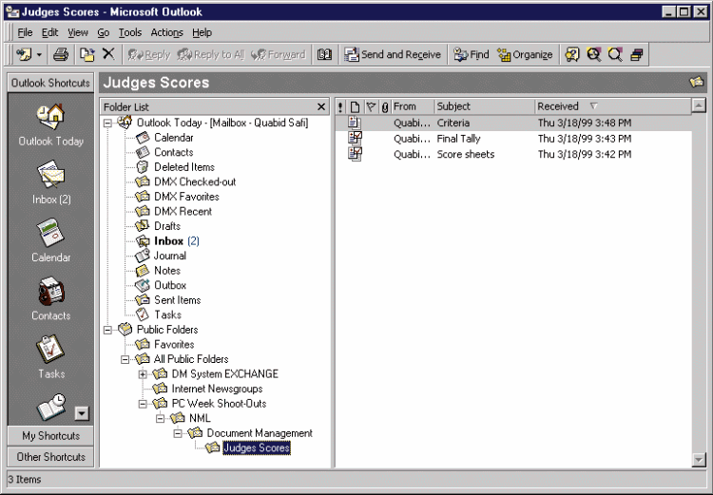Select the DMX Checked-out folder
713x495 pixels.
coord(195,181)
